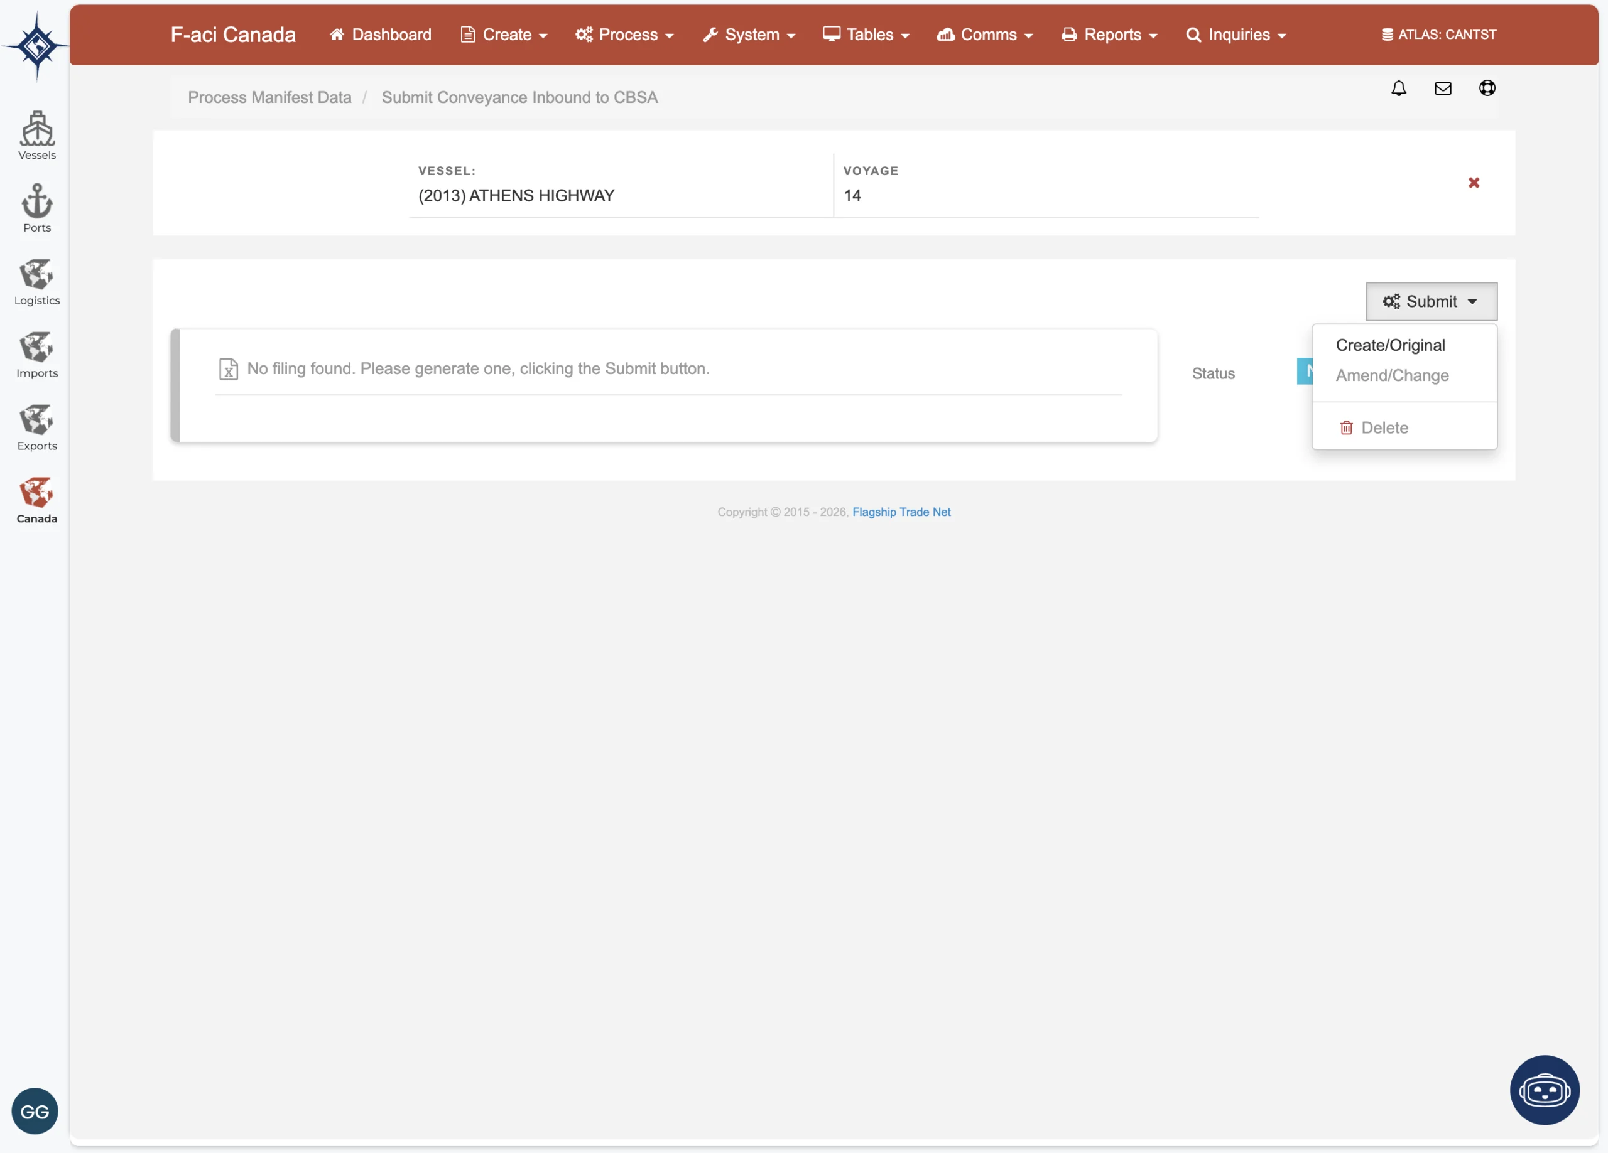Select Create/Original from Submit menu
1608x1153 pixels.
coord(1389,345)
